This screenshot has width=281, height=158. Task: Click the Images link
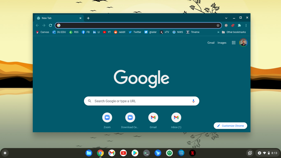[222, 42]
